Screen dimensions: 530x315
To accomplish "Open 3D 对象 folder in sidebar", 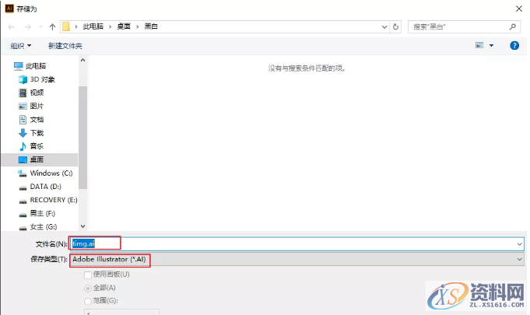I will tap(37, 79).
